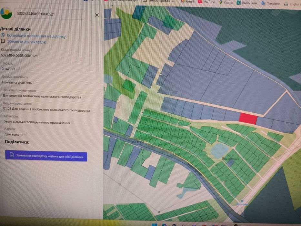The image size is (301, 226).
Task: Click 'Землі сільськогосподарського призначення' category value
Action: 37,122
